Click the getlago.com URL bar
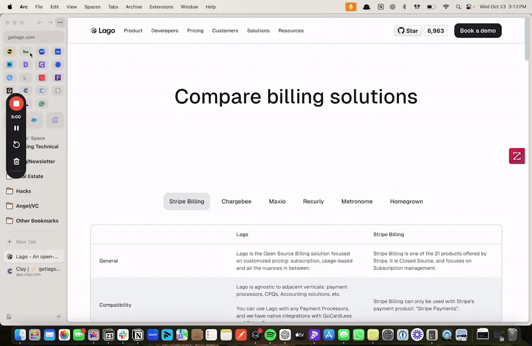 coord(34,37)
